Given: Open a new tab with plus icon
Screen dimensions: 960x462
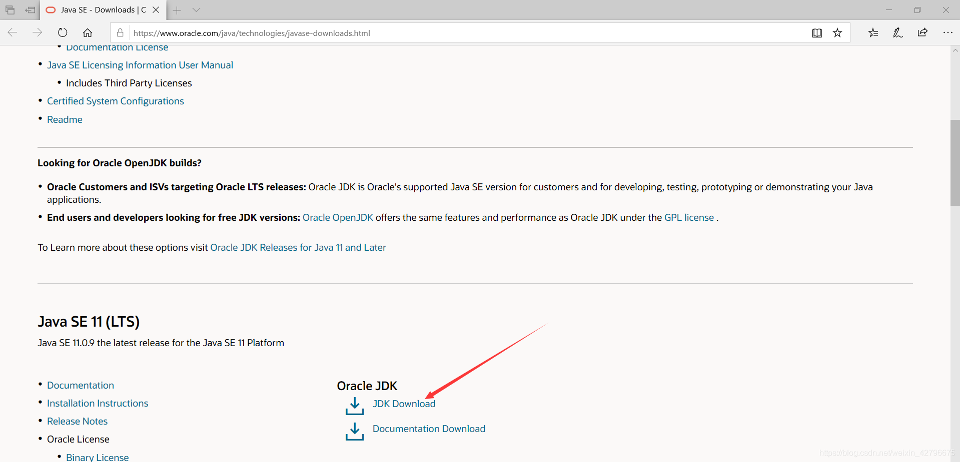Looking at the screenshot, I should 177,10.
